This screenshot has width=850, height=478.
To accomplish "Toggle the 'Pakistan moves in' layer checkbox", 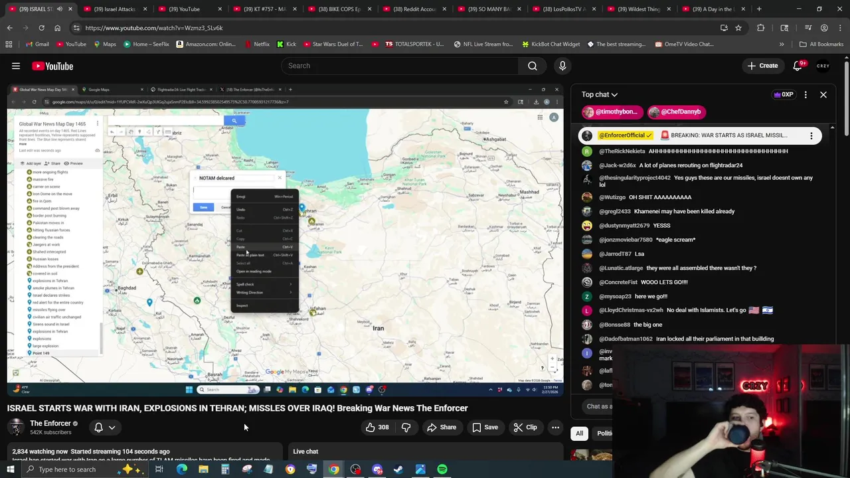I will tap(29, 223).
